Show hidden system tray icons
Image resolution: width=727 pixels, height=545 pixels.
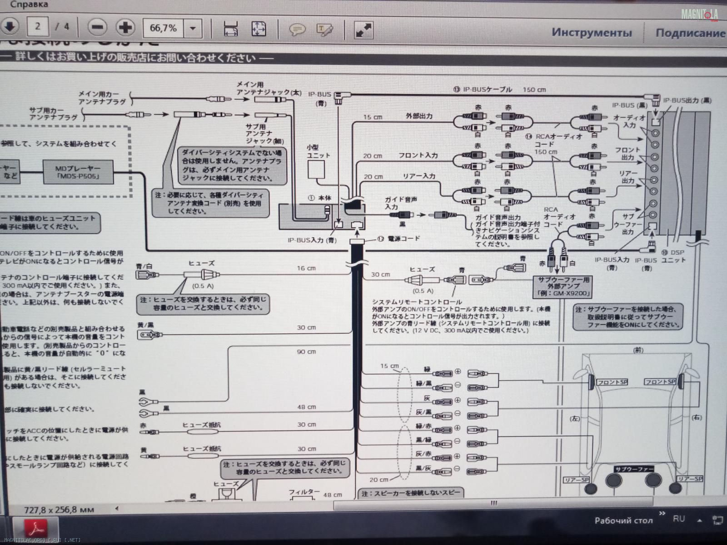700,520
